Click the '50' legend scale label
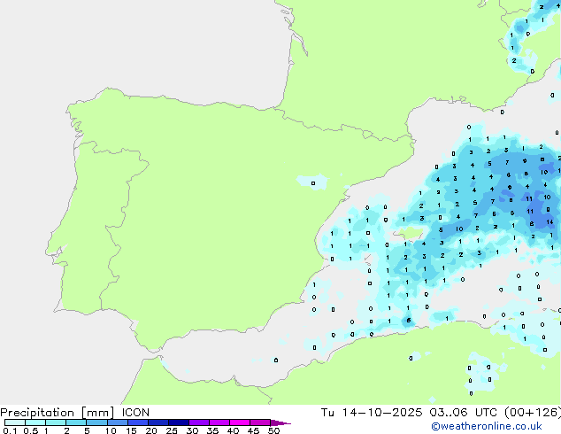Viewport: 561px width, 434px height. click(x=273, y=430)
